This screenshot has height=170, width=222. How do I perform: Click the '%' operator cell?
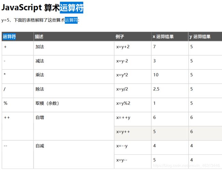(18, 105)
